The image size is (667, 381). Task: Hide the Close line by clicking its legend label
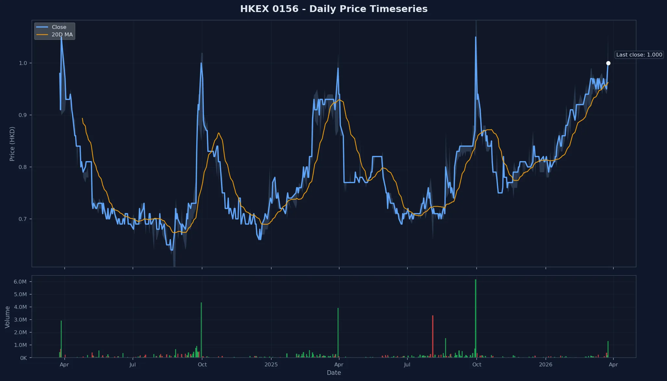tap(59, 27)
